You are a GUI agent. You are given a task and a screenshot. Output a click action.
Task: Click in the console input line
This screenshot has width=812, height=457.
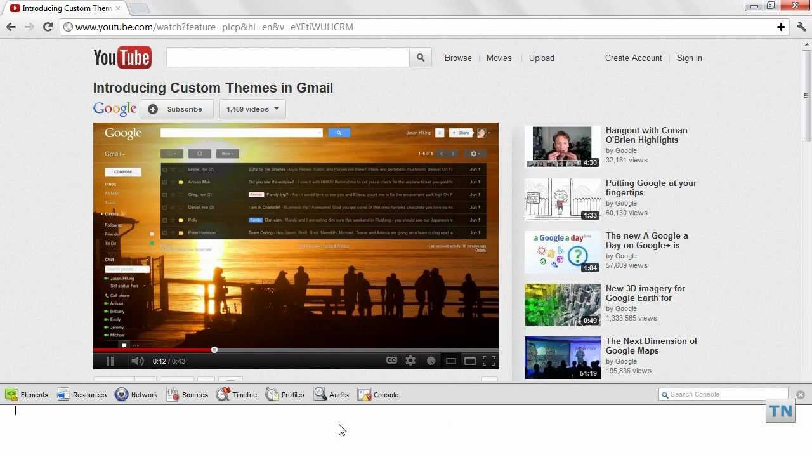click(x=406, y=411)
